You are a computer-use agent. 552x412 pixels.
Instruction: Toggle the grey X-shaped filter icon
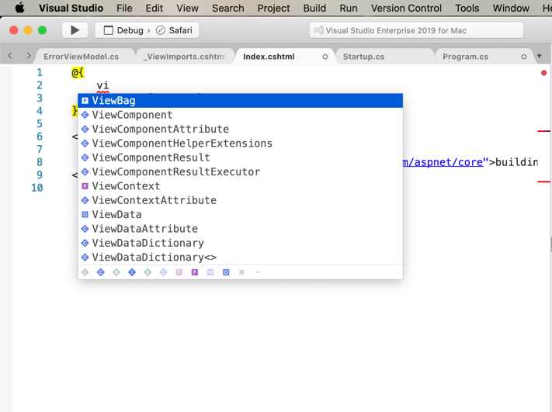coord(241,272)
